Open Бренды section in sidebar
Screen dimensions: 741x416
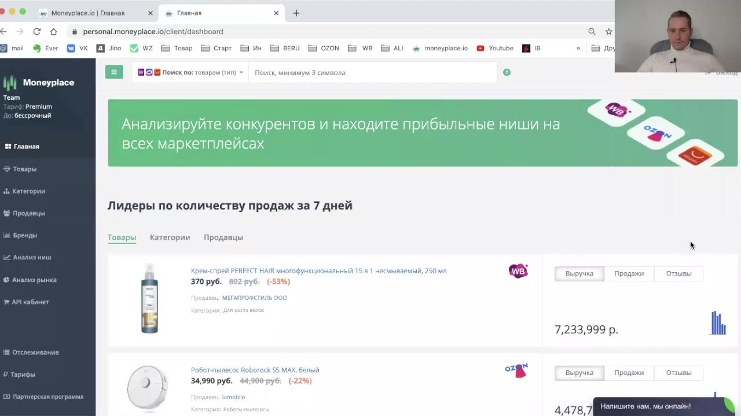click(x=20, y=235)
